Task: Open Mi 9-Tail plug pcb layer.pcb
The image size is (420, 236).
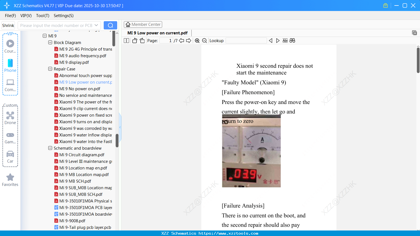Action: click(83, 227)
